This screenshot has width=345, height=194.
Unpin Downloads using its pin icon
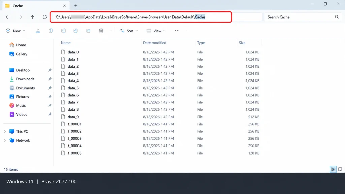pos(50,79)
